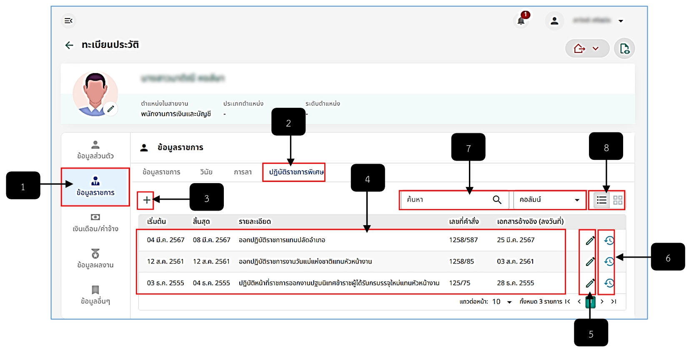Viewport: 689px width, 350px height.
Task: Add new record with plus icon
Action: click(x=146, y=200)
